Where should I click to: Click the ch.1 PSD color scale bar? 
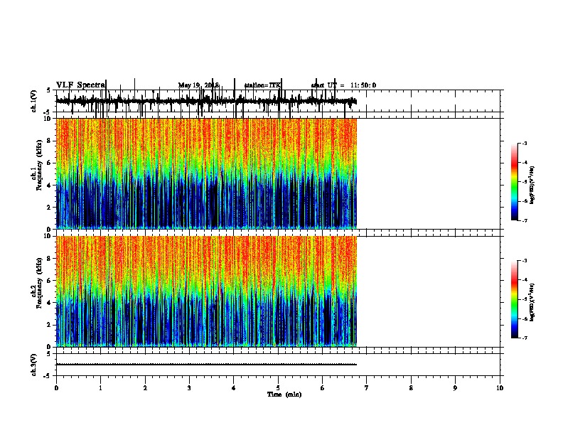tap(515, 182)
